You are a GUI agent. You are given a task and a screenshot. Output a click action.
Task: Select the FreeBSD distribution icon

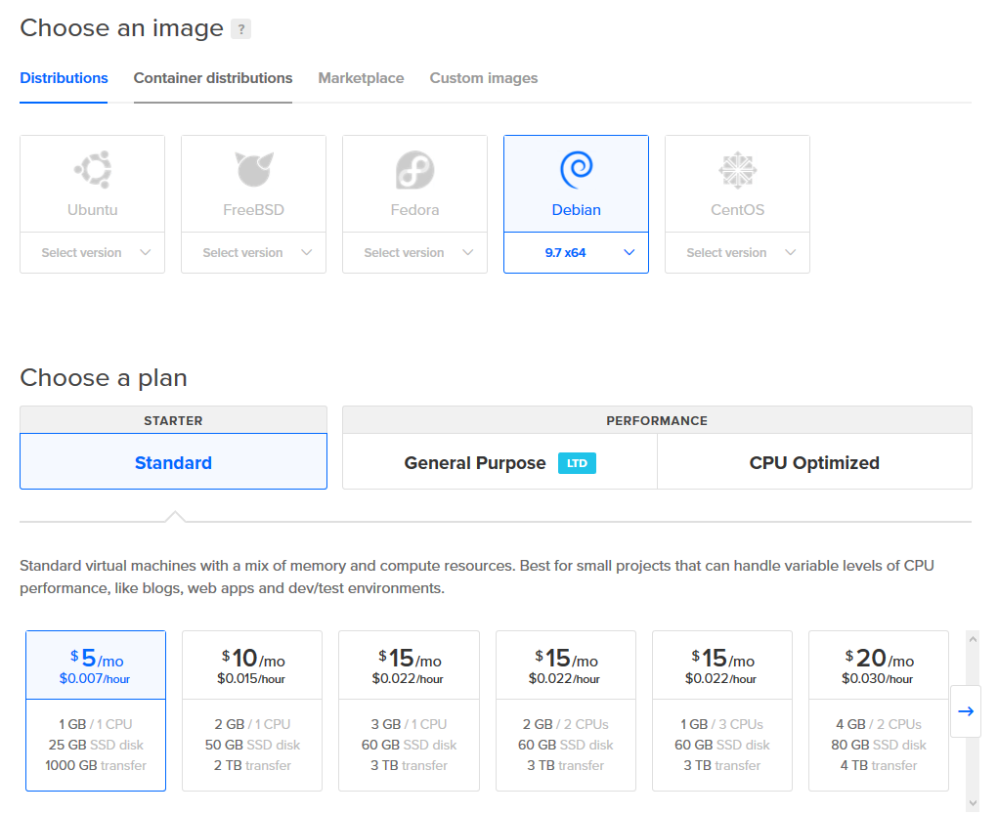pyautogui.click(x=254, y=171)
